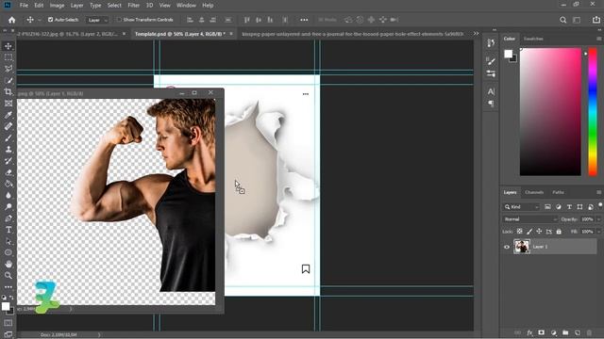Screen dimensions: 604x339
Task: Pick a color in the color field
Action: pos(550,112)
